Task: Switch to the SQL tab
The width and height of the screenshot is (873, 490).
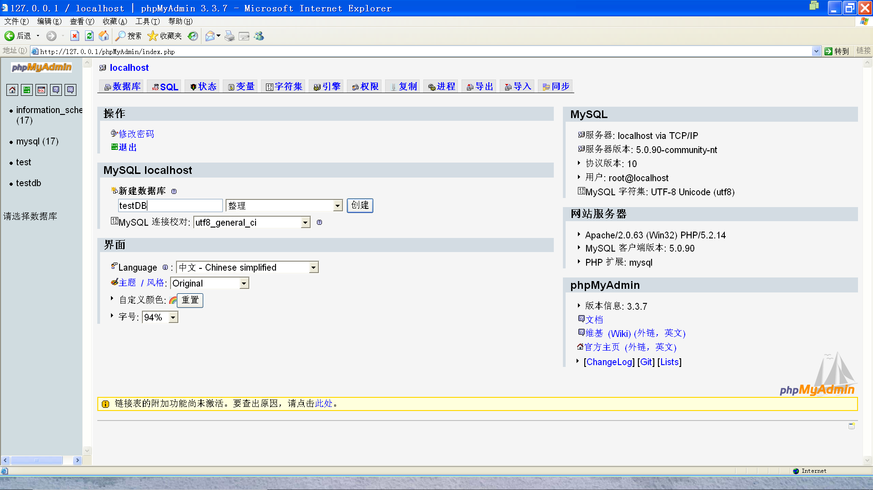Action: pos(164,86)
